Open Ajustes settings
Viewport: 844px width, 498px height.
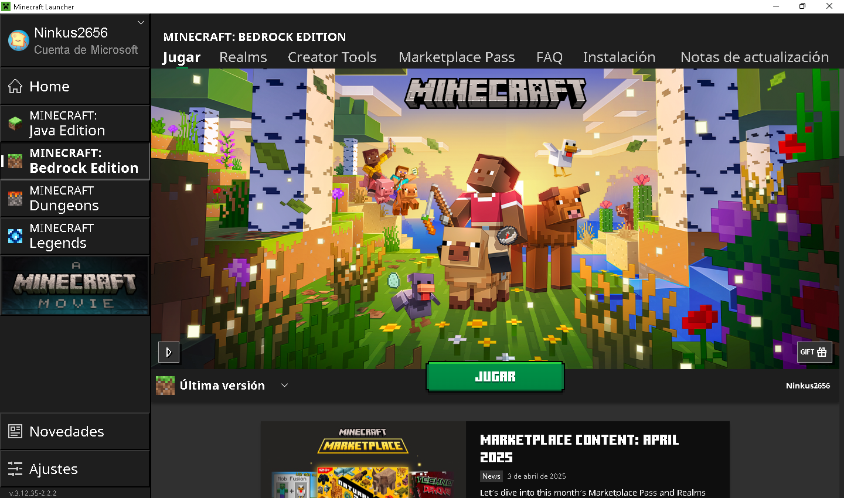point(75,469)
